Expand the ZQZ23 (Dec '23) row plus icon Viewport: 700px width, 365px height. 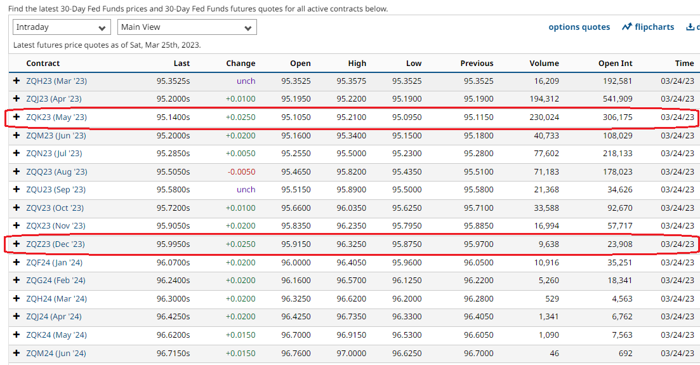click(17, 244)
